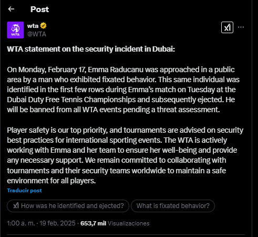Click the Post page heading
Screen dimensions: 258x237
click(39, 9)
